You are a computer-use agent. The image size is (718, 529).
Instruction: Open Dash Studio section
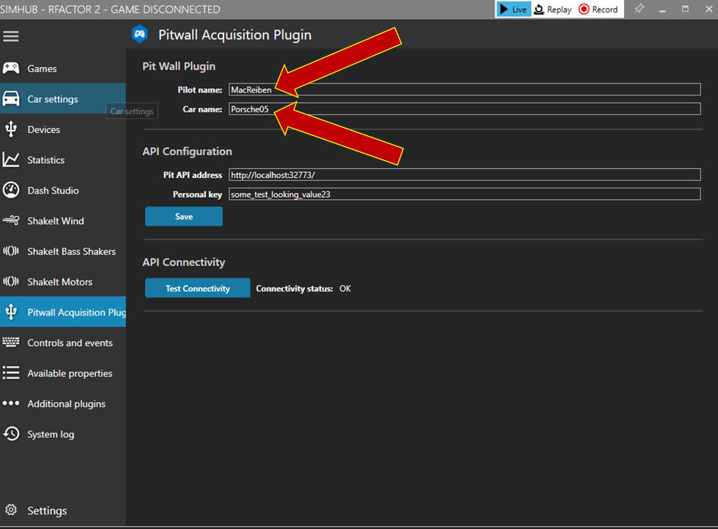(62, 190)
